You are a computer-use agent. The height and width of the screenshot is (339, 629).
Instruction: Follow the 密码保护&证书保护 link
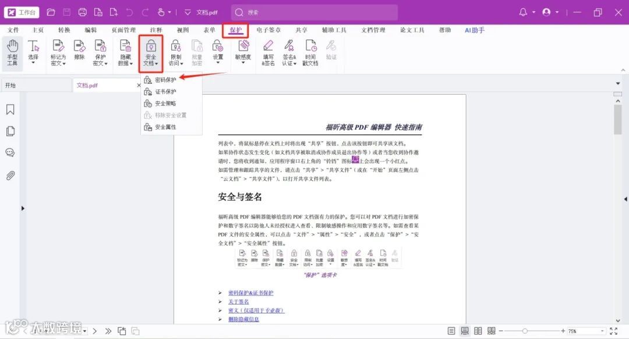(250, 293)
